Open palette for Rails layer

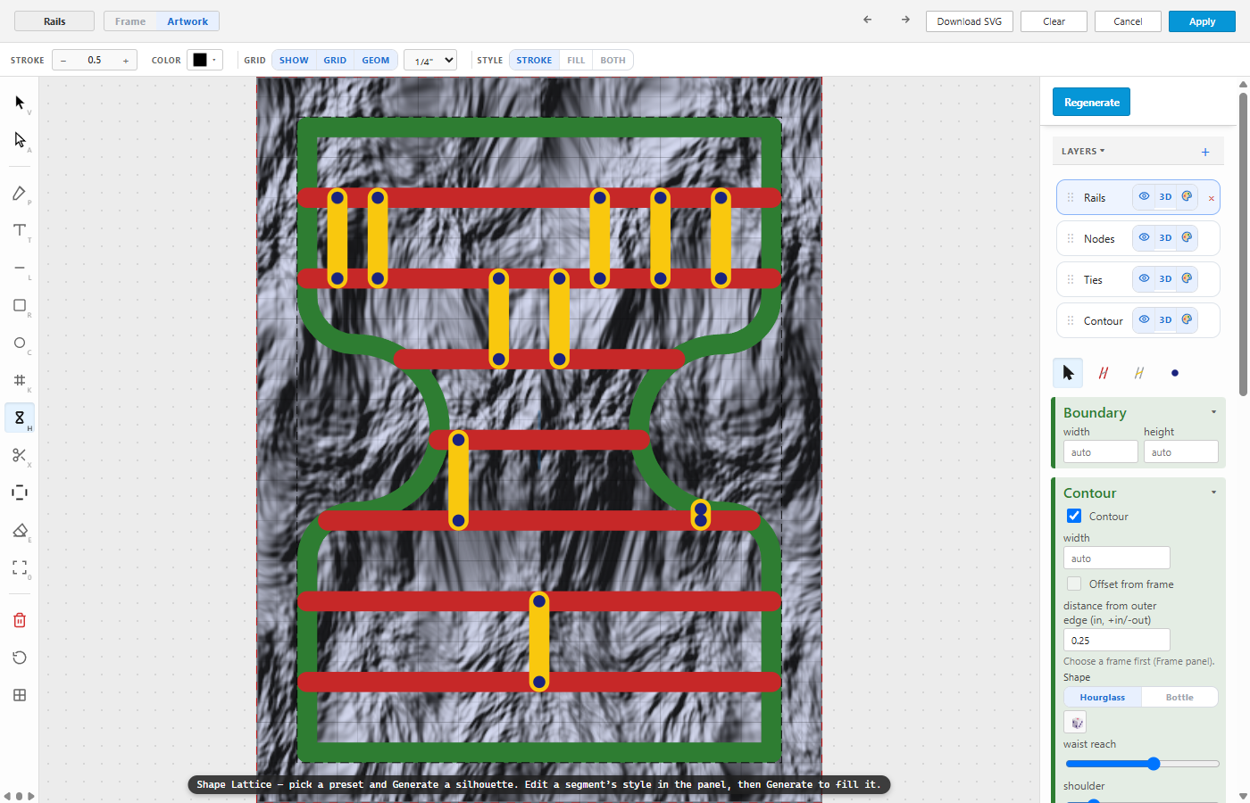pos(1187,196)
